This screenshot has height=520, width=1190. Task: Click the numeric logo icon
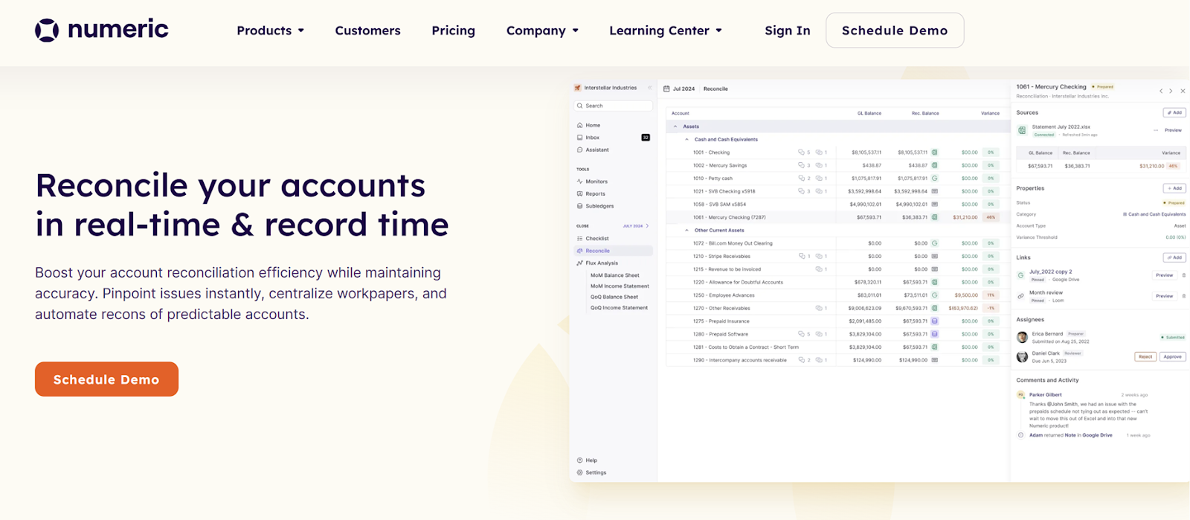[47, 30]
